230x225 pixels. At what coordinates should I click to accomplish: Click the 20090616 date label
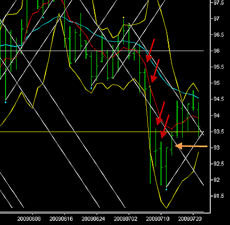[61, 219]
